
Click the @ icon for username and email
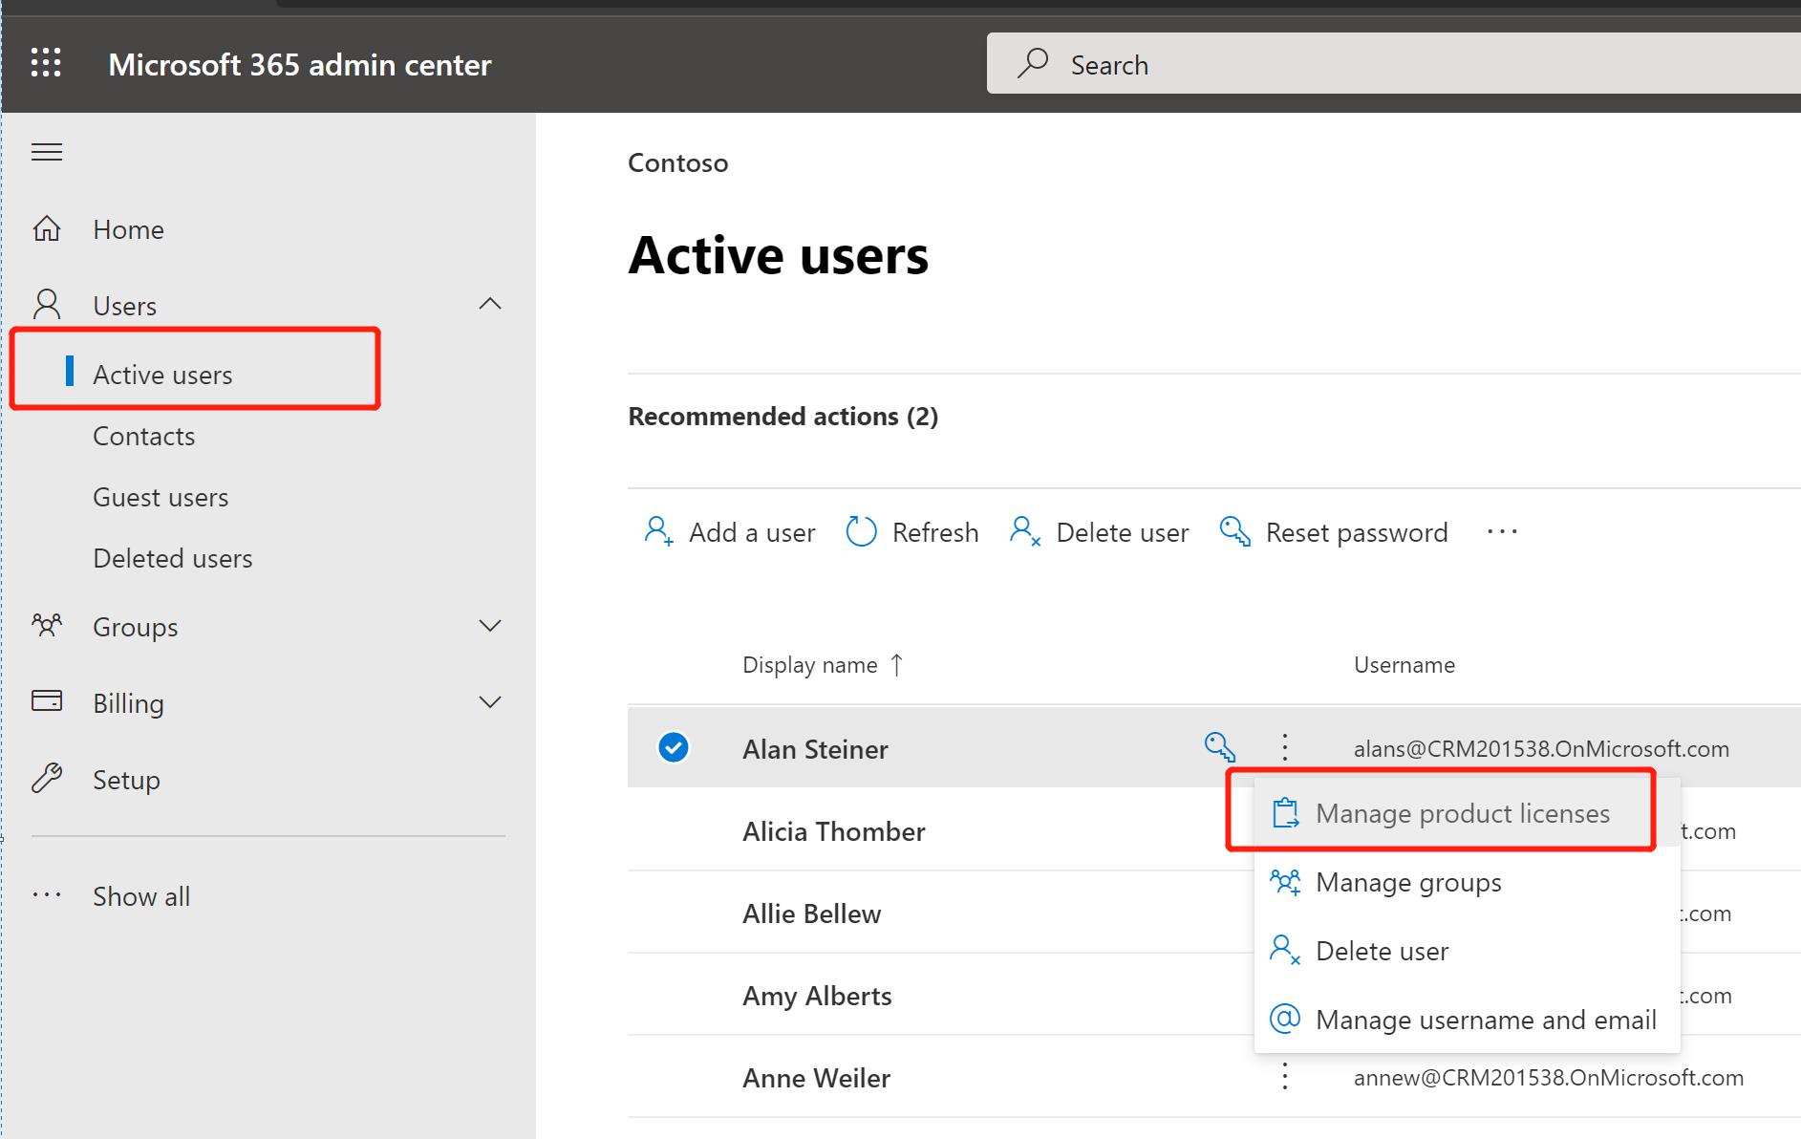1285,1019
